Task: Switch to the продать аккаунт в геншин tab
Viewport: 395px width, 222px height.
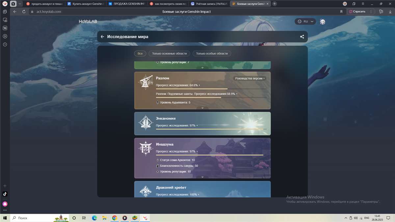Action: (x=44, y=4)
